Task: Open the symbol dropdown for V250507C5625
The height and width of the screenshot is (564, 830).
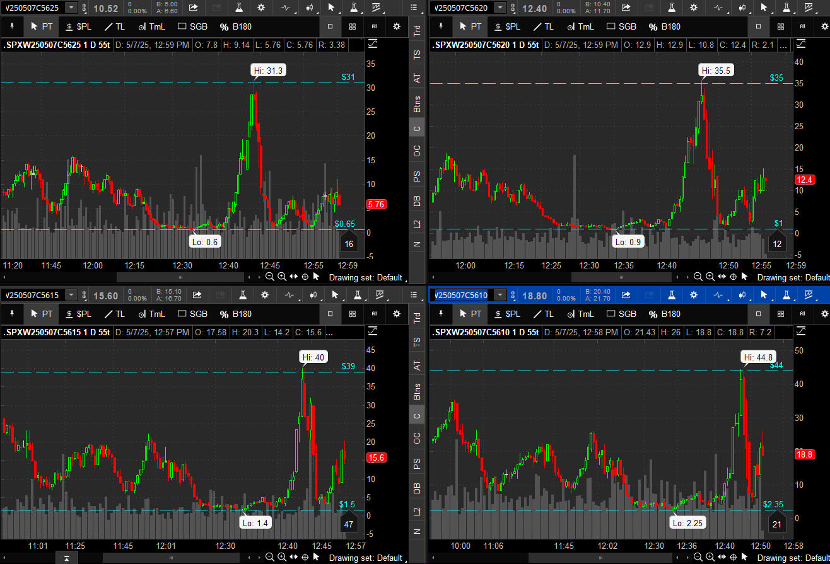Action: (71, 8)
